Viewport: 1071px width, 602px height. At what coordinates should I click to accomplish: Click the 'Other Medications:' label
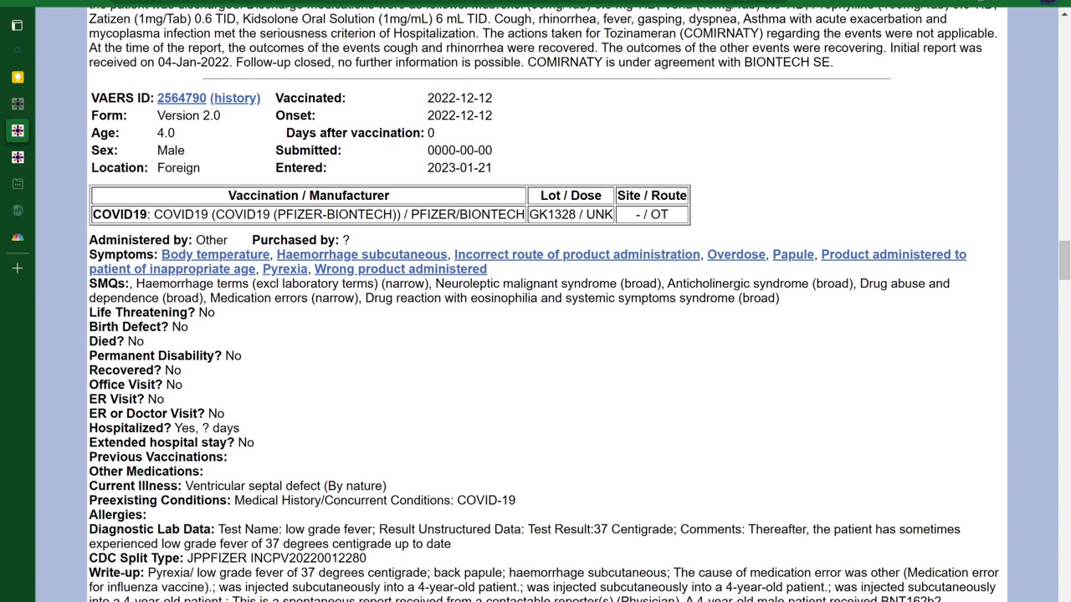[146, 472]
